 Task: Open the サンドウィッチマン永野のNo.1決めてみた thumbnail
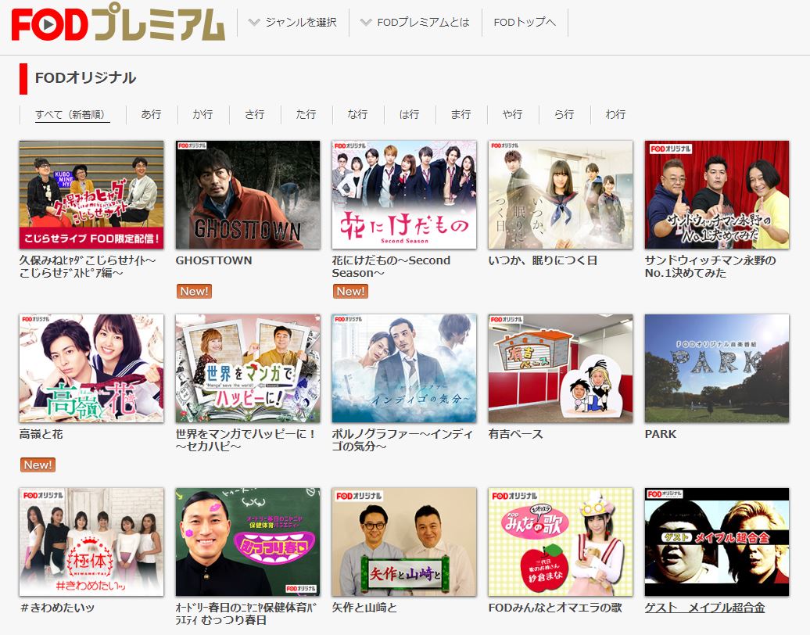(x=717, y=195)
